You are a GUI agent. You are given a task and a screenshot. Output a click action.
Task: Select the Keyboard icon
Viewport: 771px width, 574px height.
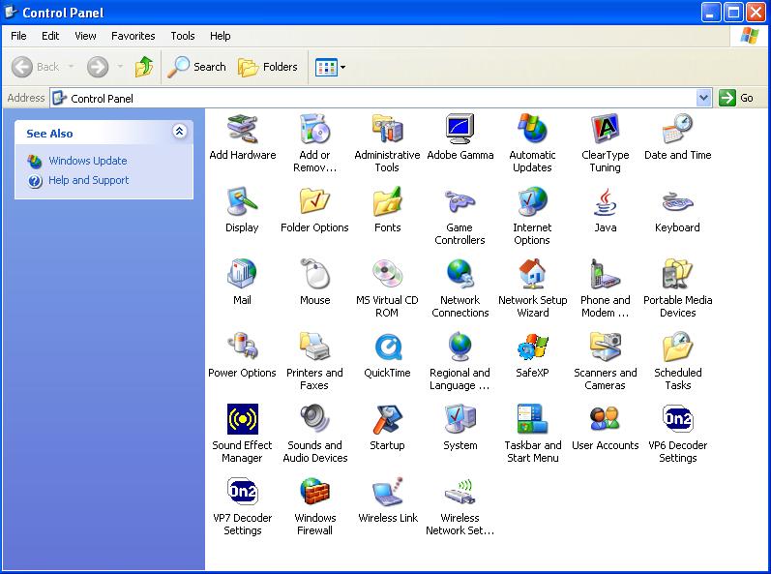coord(677,201)
